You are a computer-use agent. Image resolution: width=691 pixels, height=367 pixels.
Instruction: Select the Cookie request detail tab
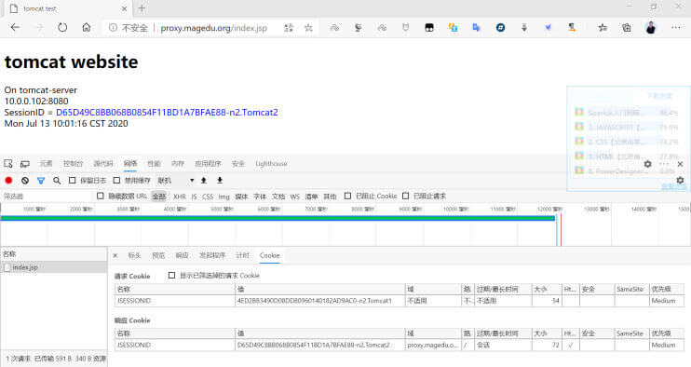coord(270,255)
